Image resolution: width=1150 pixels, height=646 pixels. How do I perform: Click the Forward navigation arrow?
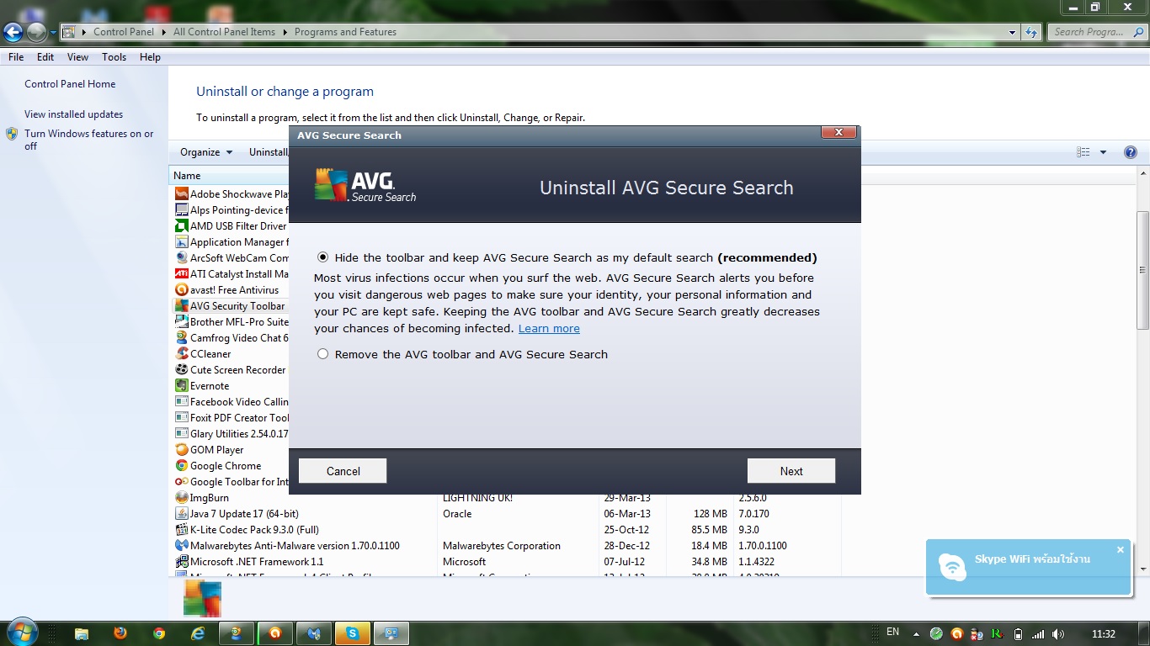[x=36, y=32]
